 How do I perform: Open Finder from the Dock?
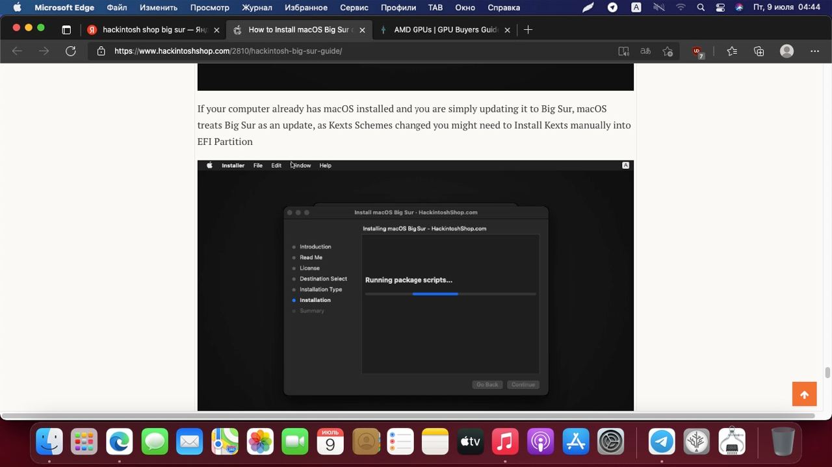tap(49, 442)
